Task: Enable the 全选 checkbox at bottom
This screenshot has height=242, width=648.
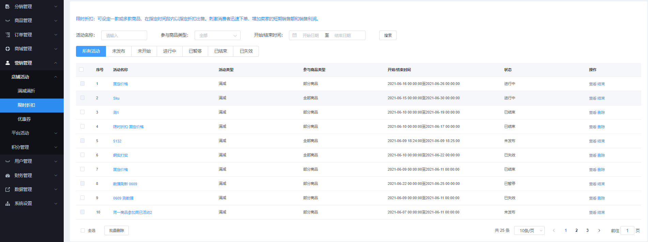Action: (83, 230)
